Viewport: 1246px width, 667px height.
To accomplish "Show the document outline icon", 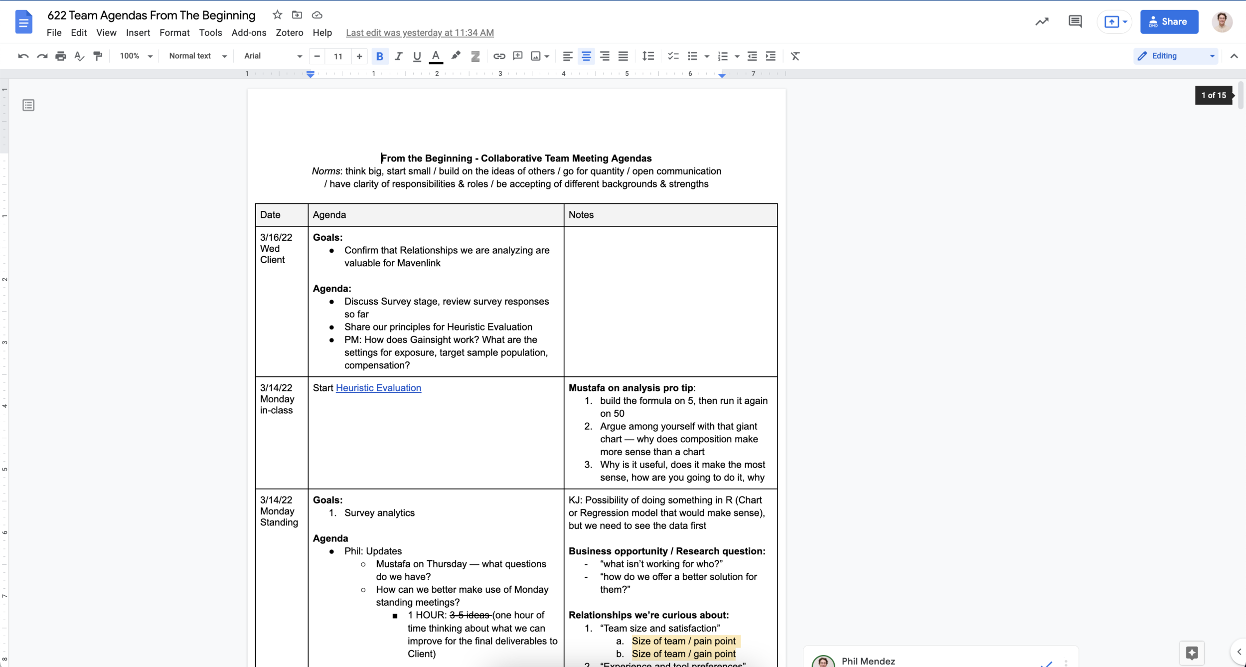I will point(28,105).
